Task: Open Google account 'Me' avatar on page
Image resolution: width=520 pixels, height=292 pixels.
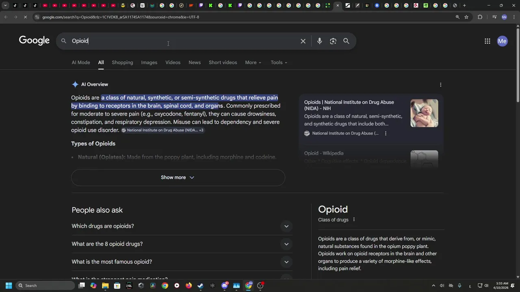Action: click(503, 41)
